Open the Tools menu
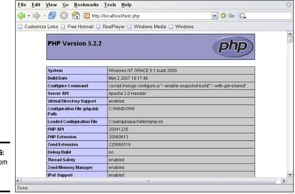This screenshot has width=295, height=194. point(110,5)
